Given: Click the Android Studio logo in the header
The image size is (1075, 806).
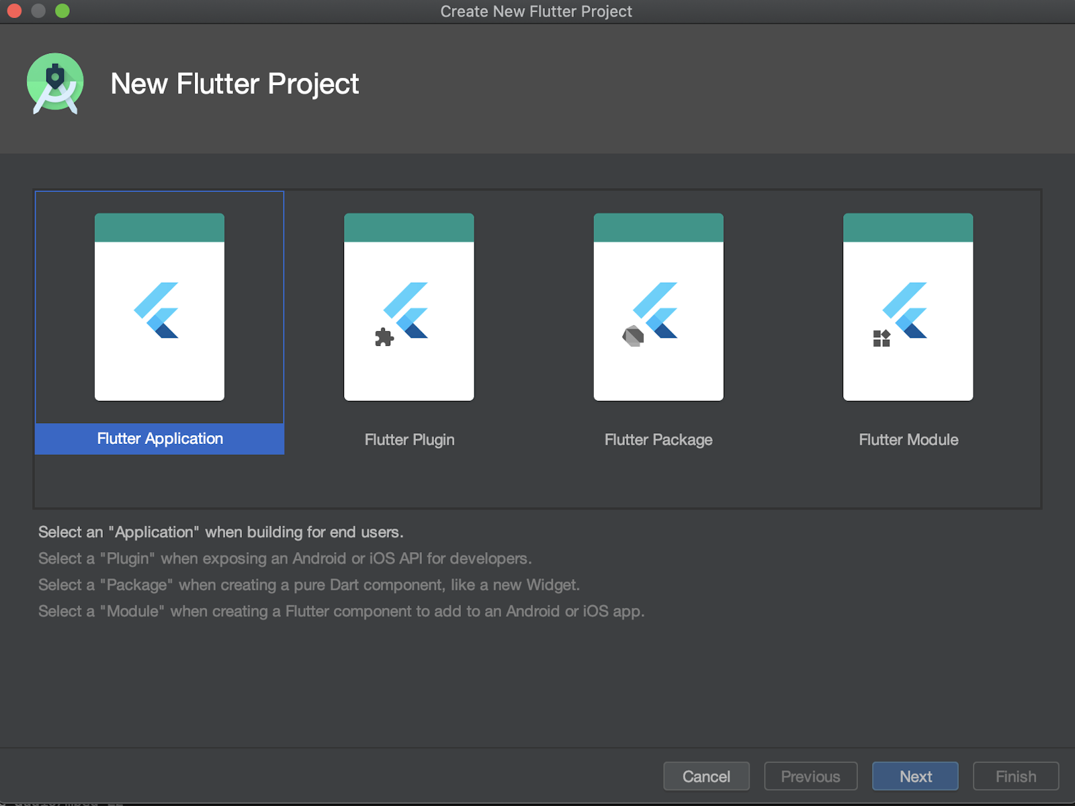Looking at the screenshot, I should click(56, 83).
